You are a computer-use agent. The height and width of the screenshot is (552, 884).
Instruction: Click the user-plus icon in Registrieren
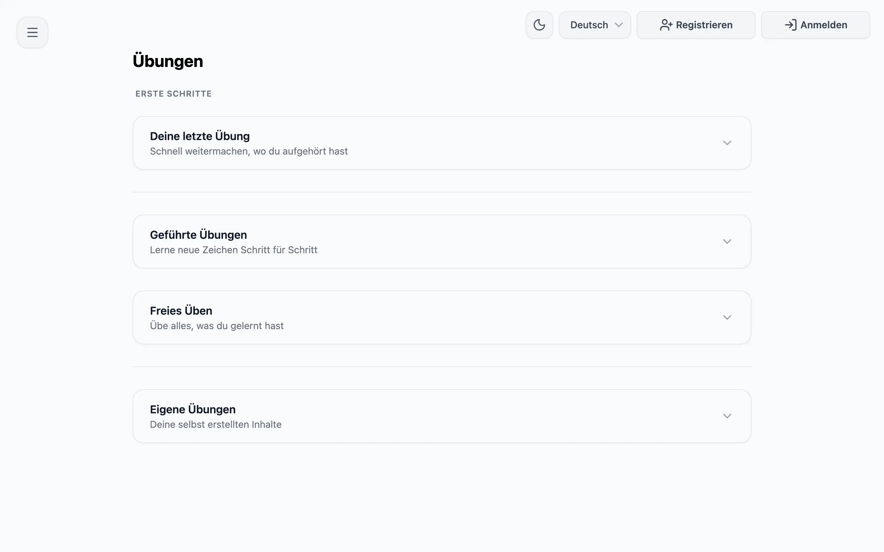pyautogui.click(x=665, y=25)
